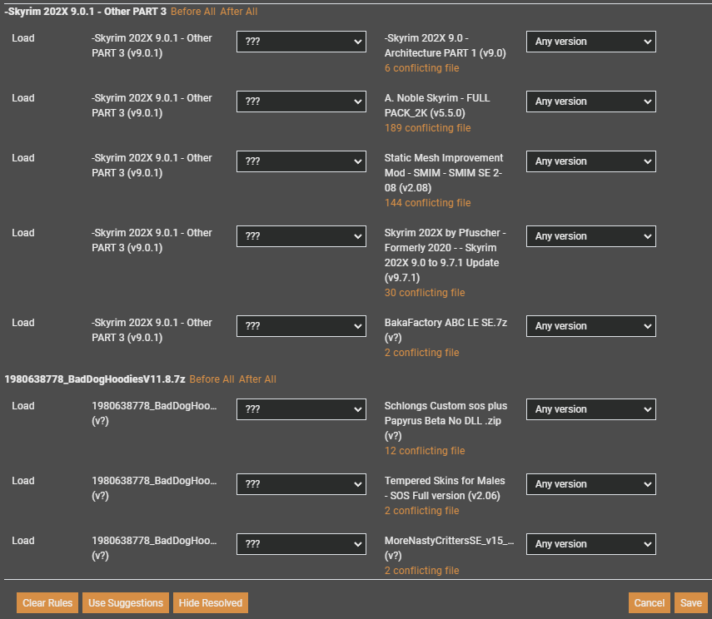Viewport: 712px width, 619px height.
Task: Open ??? rule dropdown for Static Mesh Improvement row
Action: pos(301,161)
